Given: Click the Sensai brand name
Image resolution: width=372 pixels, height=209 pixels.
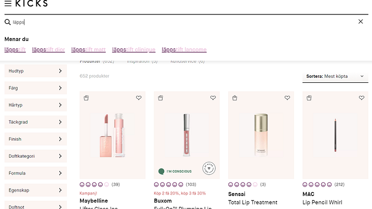Looking at the screenshot, I should pyautogui.click(x=237, y=194).
